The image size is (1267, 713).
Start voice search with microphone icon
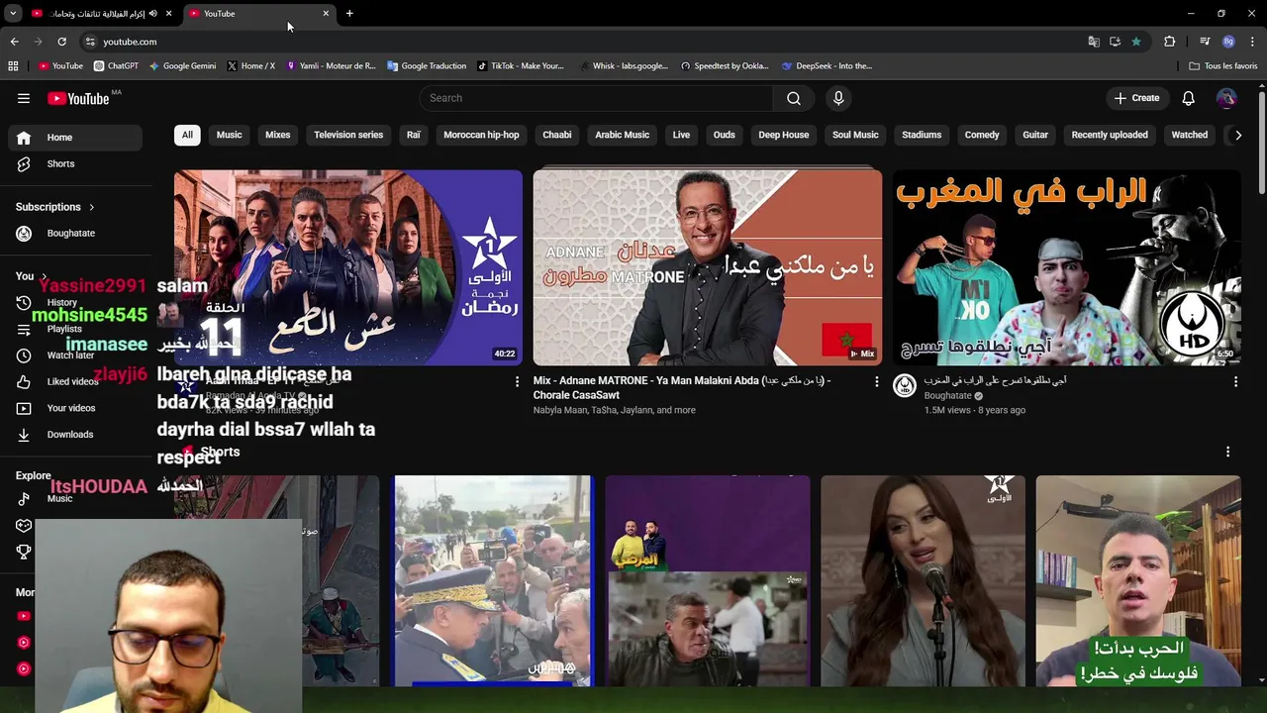click(x=838, y=98)
